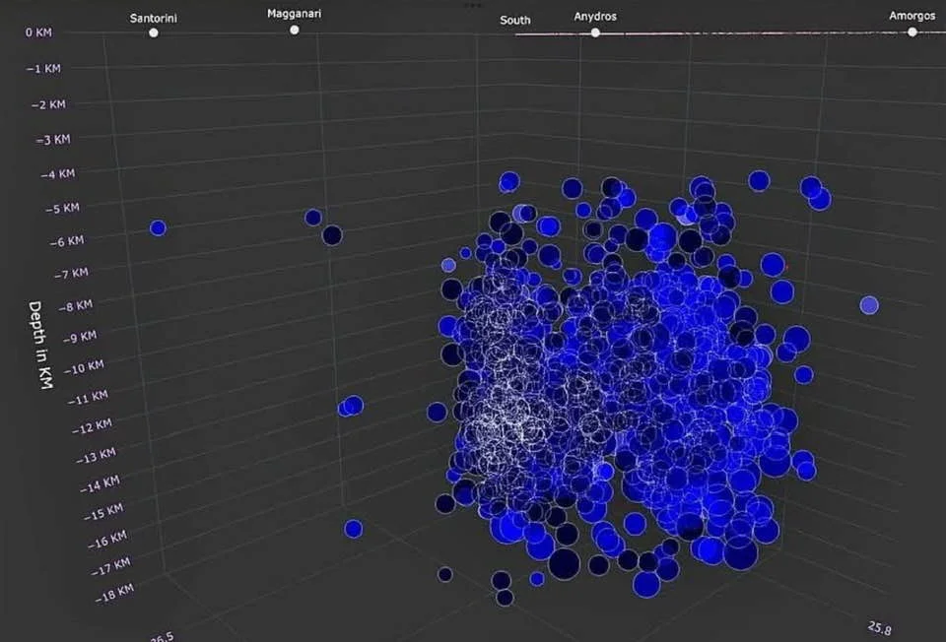
Task: Select the Magganari white marker dot
Action: 295,30
